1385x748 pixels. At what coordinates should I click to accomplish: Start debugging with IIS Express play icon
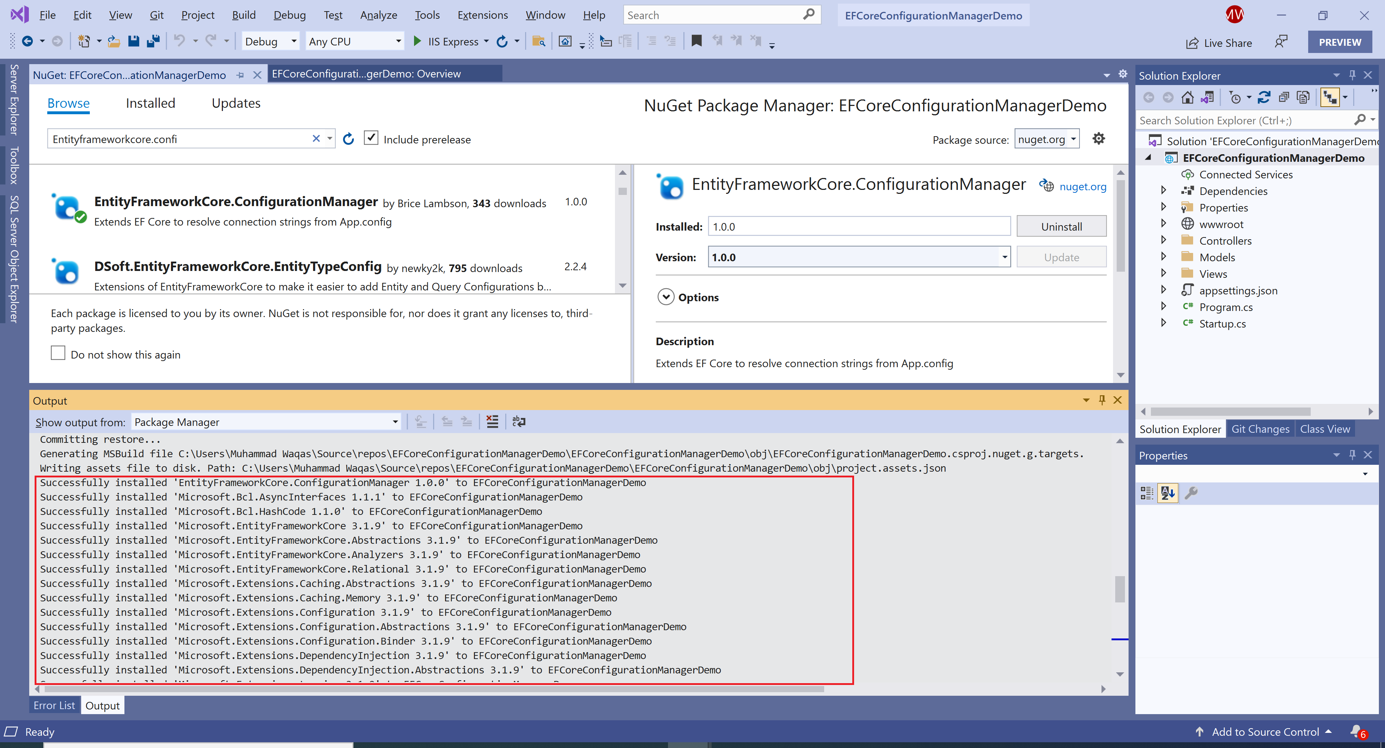point(417,41)
